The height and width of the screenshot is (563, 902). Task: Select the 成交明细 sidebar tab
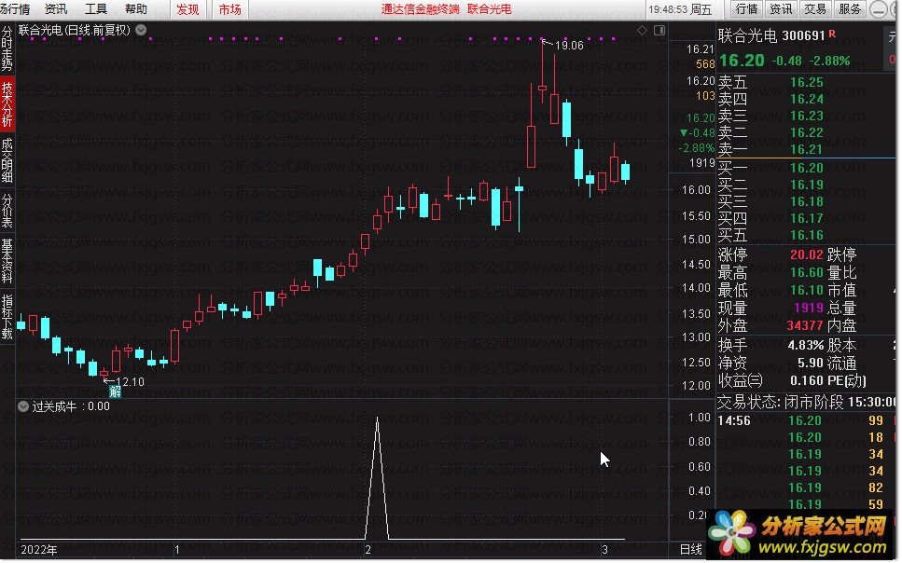(x=7, y=160)
